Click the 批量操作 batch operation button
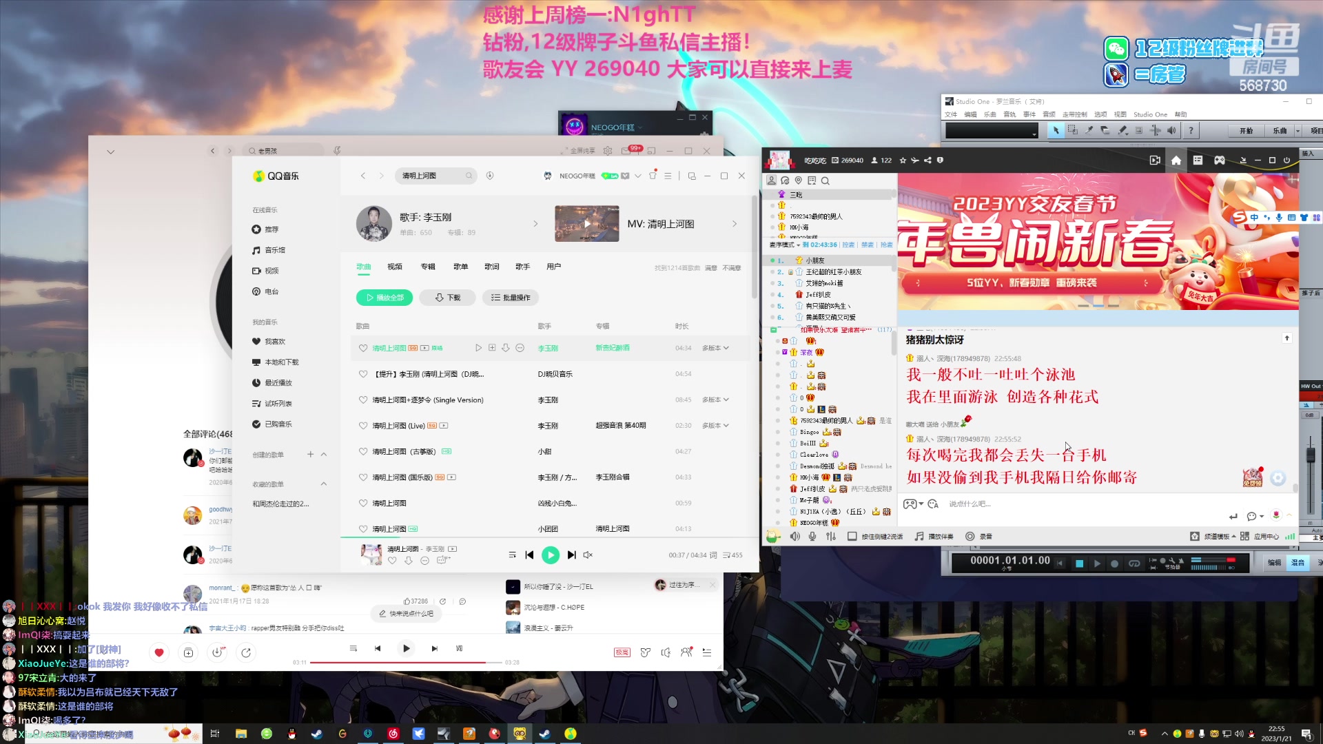Screen dimensions: 1323x744 click(x=511, y=298)
